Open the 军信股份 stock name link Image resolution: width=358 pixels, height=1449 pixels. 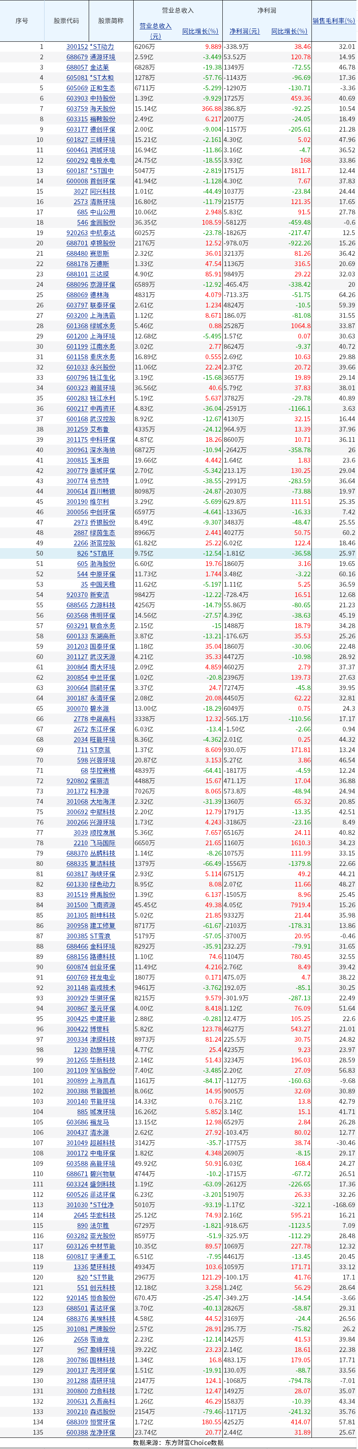[x=103, y=1070]
